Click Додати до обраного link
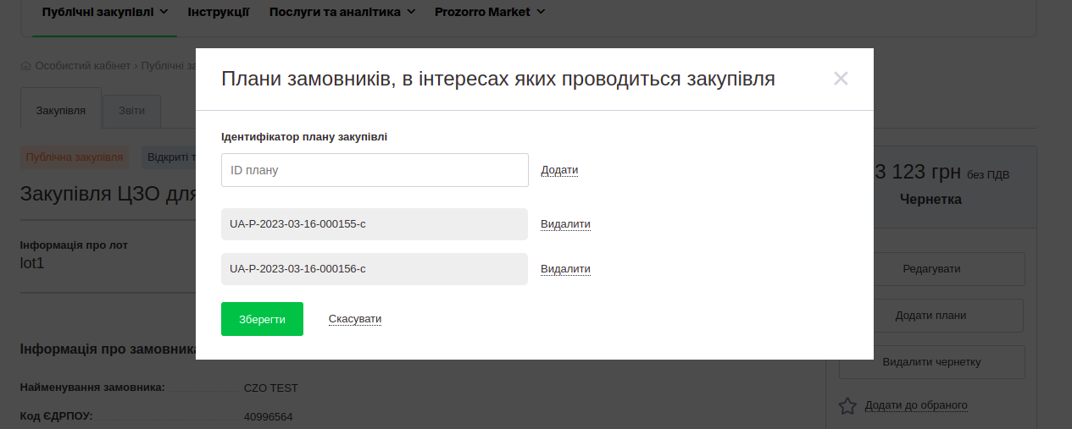This screenshot has height=429, width=1072. [x=915, y=405]
